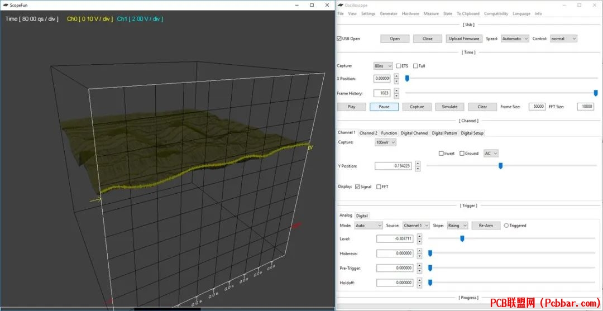
Task: Open the To Clipboard menu
Action: (468, 13)
